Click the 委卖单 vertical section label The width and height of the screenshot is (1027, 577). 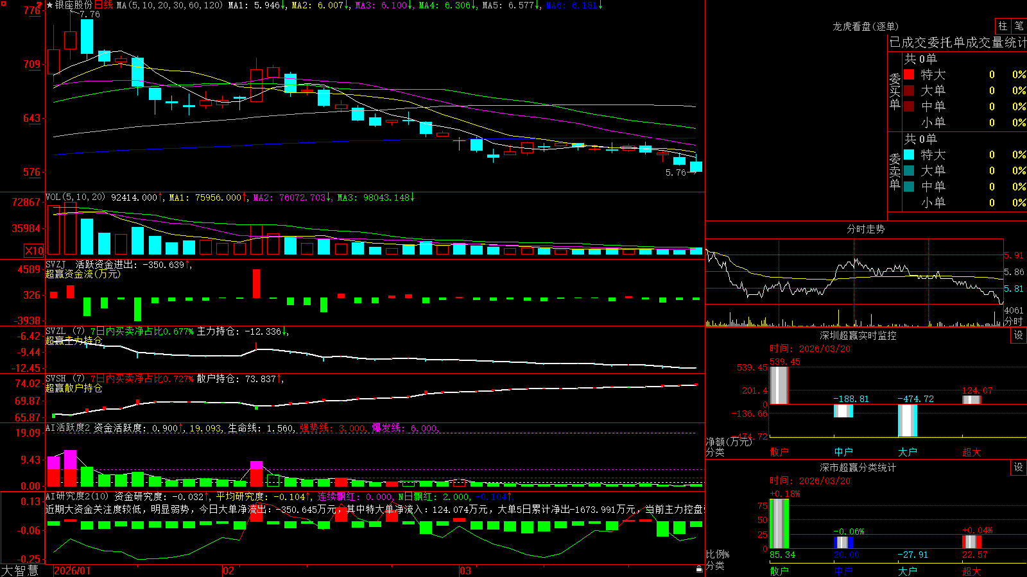point(895,171)
